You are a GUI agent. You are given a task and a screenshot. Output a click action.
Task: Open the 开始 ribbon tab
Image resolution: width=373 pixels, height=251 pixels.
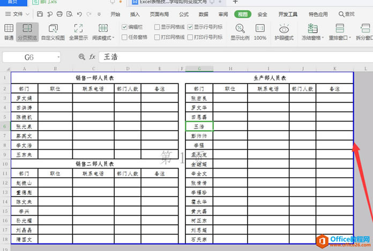click(x=115, y=14)
